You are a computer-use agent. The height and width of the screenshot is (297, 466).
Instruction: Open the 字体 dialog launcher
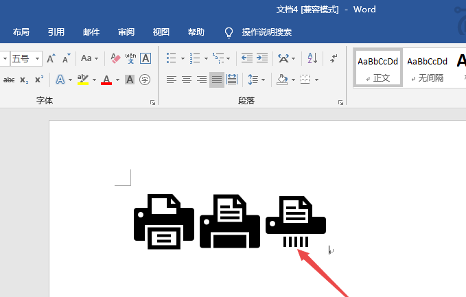(152, 102)
